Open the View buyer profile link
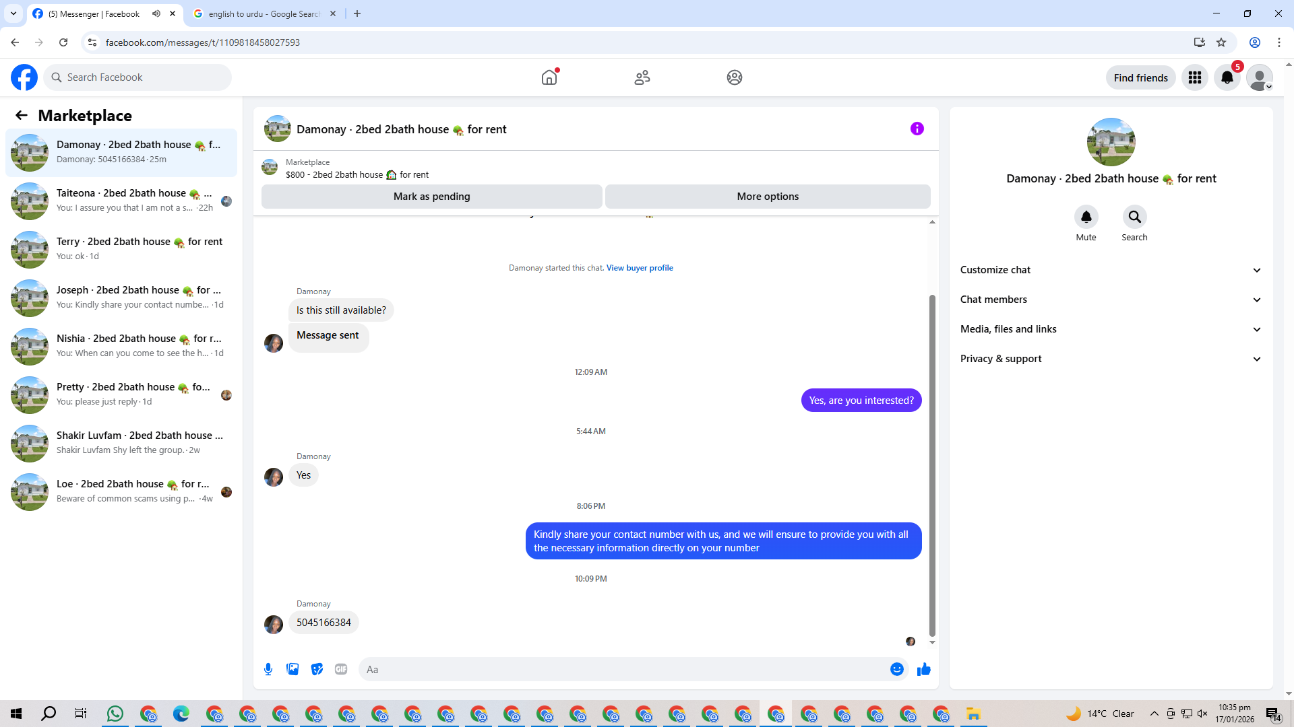 pyautogui.click(x=639, y=268)
